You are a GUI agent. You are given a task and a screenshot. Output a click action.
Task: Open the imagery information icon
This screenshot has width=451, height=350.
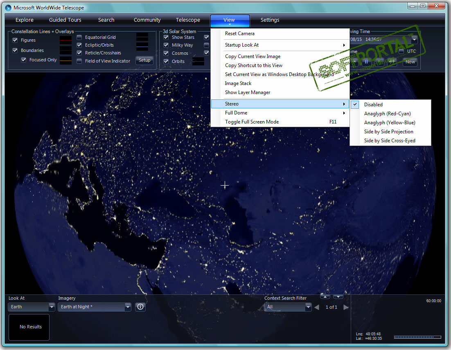coord(140,307)
